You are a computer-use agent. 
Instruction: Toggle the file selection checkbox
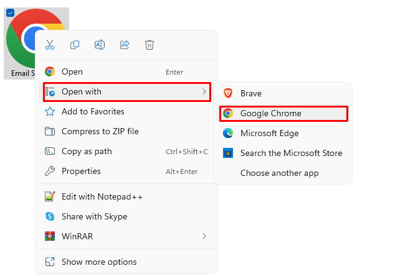[x=10, y=12]
